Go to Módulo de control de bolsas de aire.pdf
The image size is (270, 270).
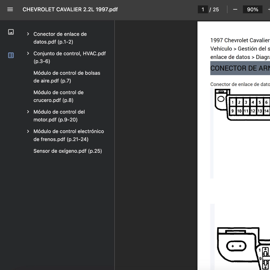pos(67,77)
